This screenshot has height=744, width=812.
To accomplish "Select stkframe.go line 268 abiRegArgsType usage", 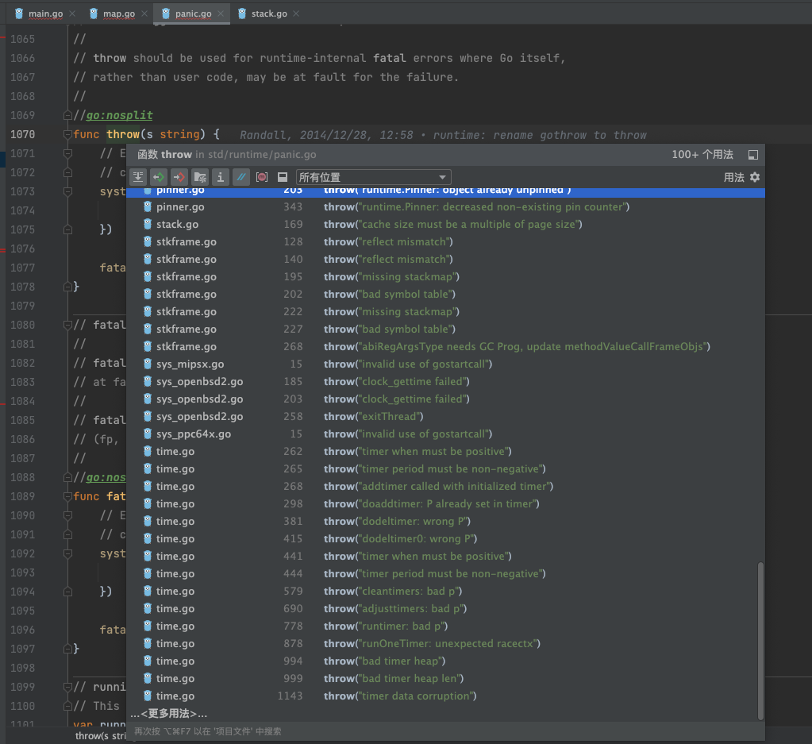I will coord(445,347).
